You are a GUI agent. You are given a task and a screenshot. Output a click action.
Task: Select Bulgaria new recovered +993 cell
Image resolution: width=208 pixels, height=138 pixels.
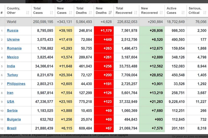(x=152, y=119)
